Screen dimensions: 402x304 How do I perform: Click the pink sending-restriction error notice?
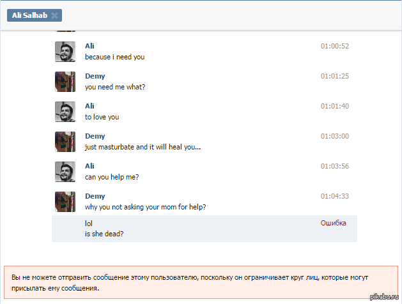201,282
